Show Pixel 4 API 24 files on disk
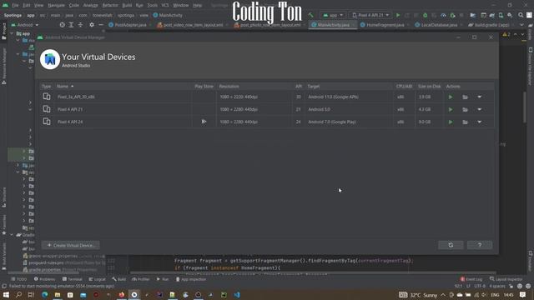This screenshot has width=534, height=300. pyautogui.click(x=465, y=122)
